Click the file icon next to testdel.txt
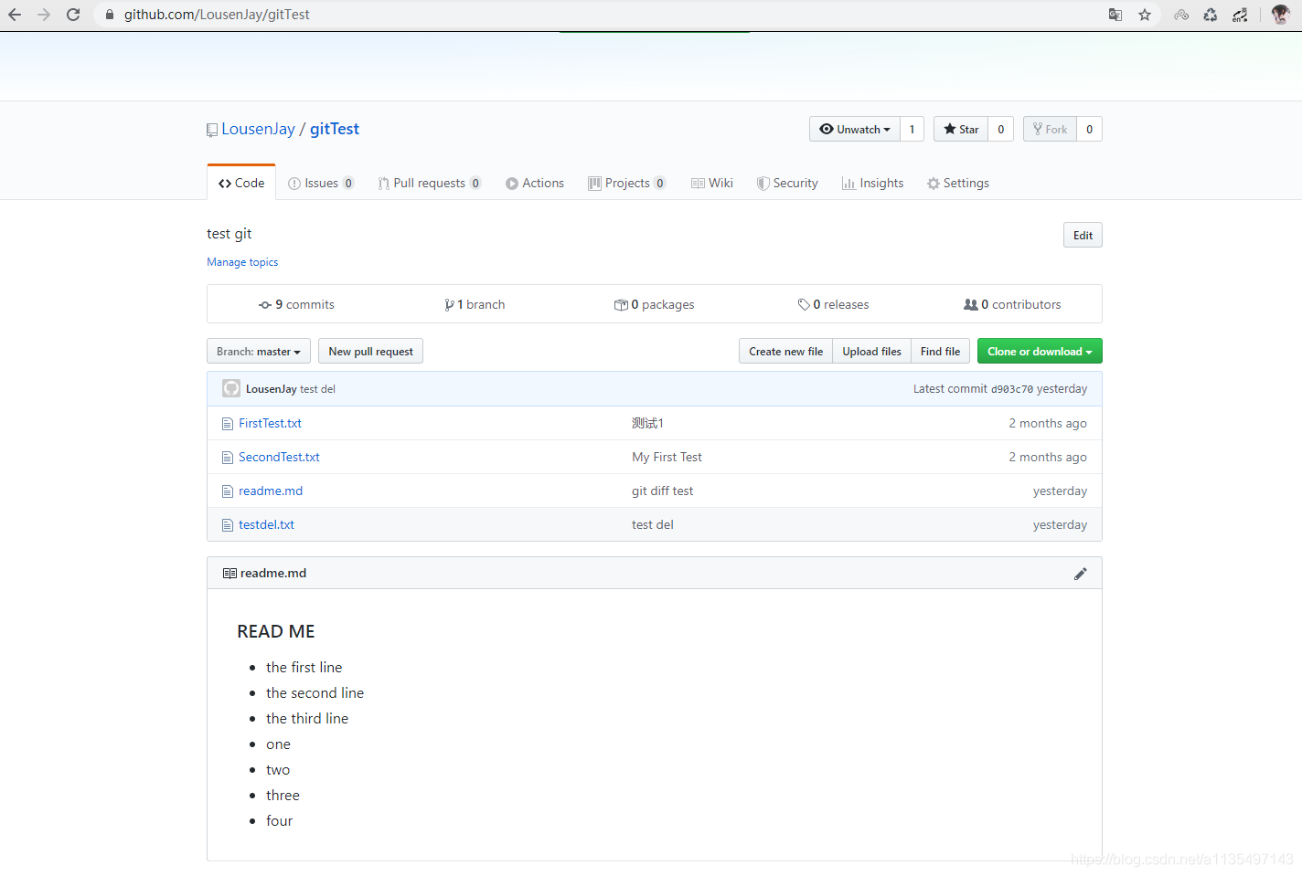The height and width of the screenshot is (876, 1302). [x=228, y=525]
